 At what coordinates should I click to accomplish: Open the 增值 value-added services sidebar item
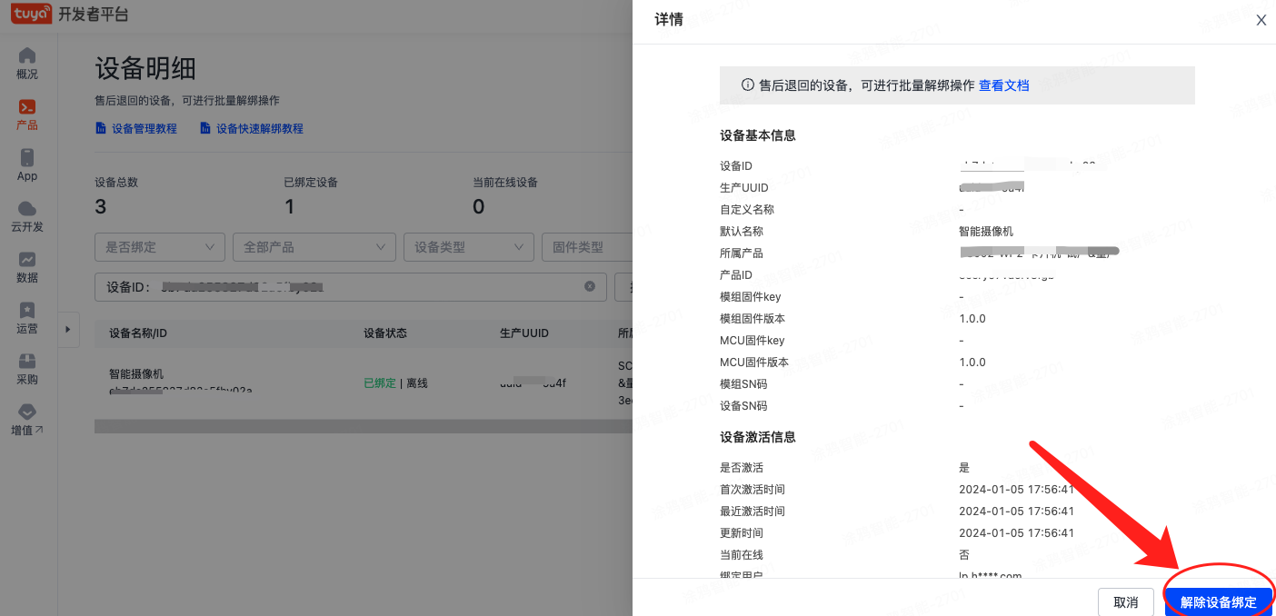[27, 420]
